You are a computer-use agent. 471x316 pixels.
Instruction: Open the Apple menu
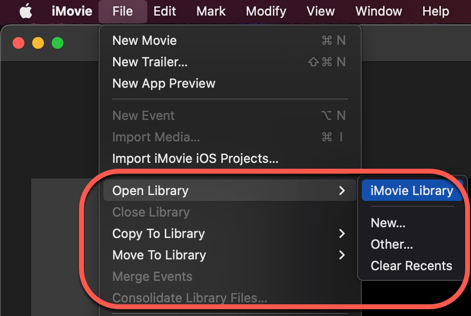pyautogui.click(x=25, y=11)
